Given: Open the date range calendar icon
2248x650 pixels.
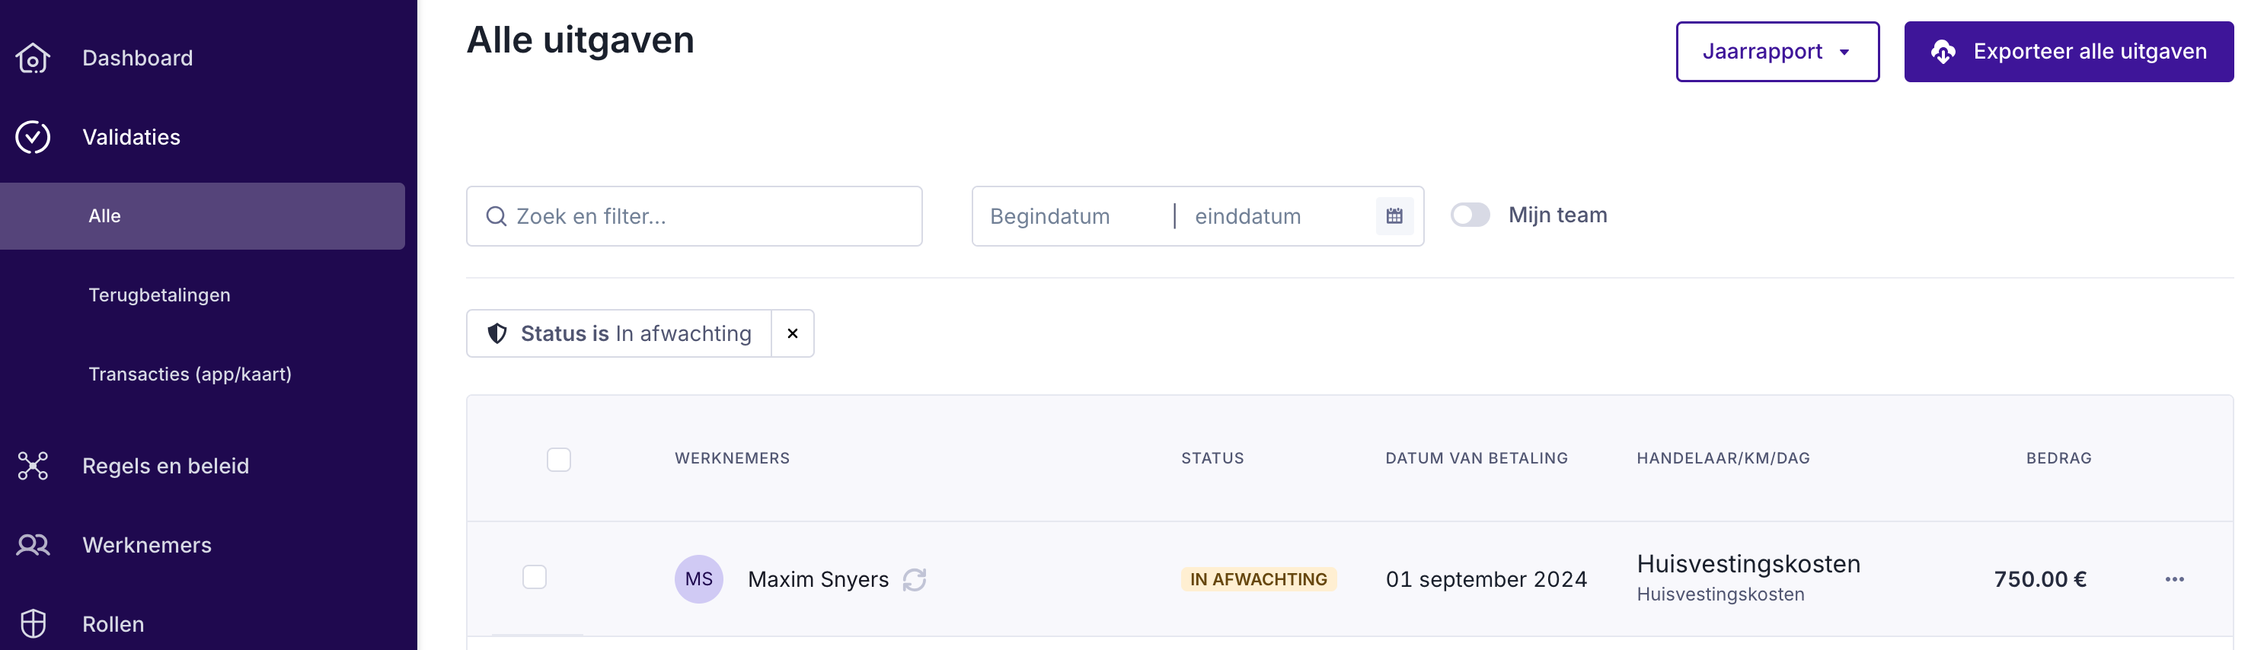Looking at the screenshot, I should click(x=1394, y=216).
